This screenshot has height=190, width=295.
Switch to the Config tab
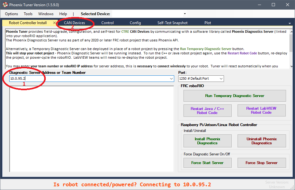coord(135,23)
